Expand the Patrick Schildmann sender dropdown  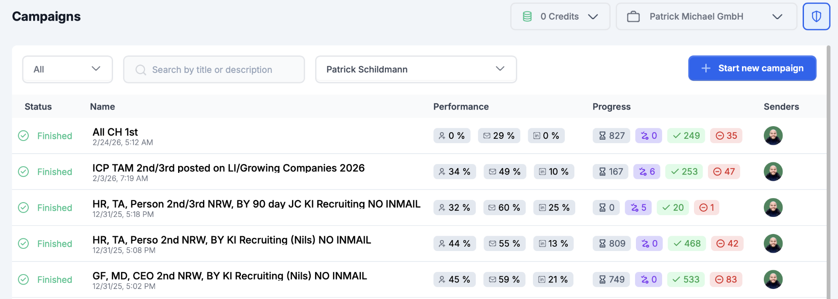point(416,69)
